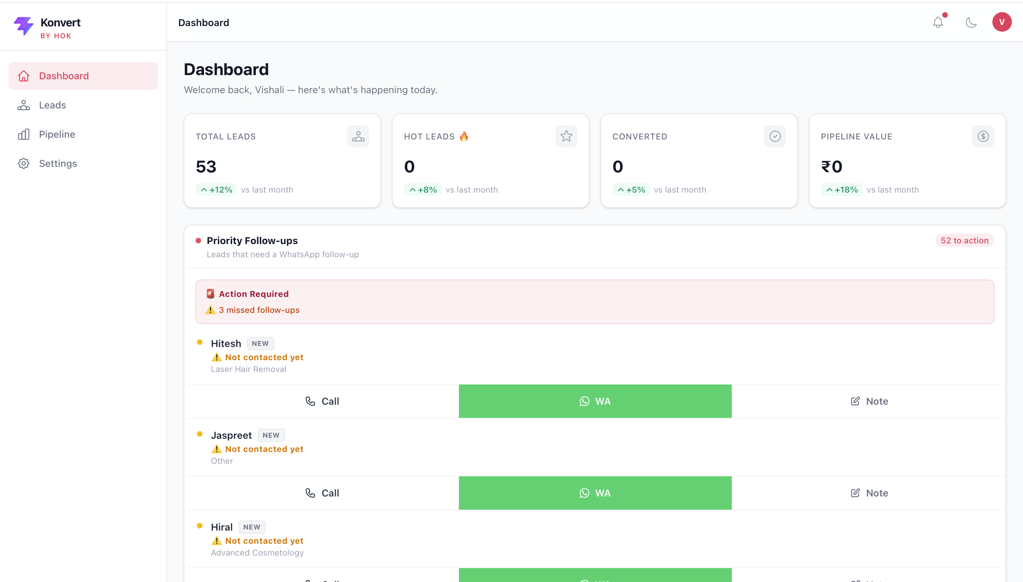Click the Pipeline Value dollar icon
The image size is (1023, 582).
point(983,137)
